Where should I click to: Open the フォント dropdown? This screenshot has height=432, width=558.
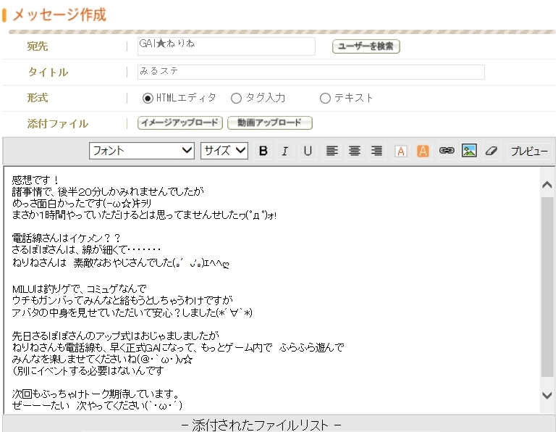142,151
